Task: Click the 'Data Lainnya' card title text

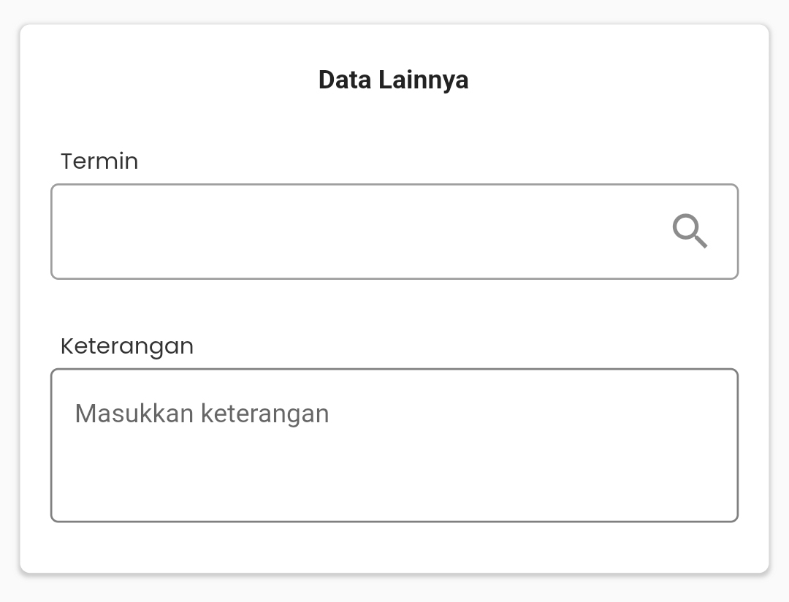Action: (x=394, y=80)
